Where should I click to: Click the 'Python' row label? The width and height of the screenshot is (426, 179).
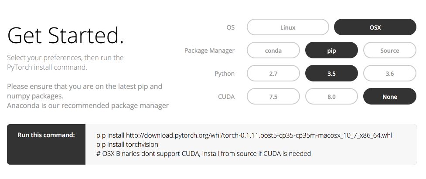pyautogui.click(x=225, y=74)
